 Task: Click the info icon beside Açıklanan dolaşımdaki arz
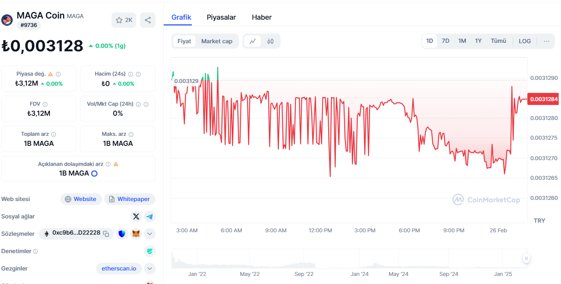108,164
